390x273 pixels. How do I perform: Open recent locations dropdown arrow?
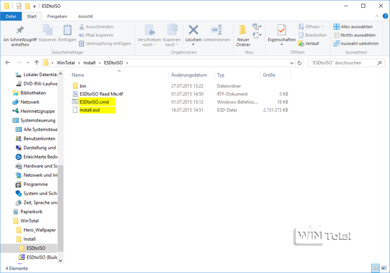(x=28, y=63)
